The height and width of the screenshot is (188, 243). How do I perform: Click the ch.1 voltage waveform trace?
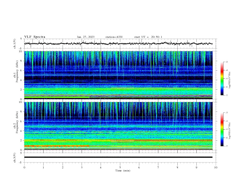118,44
